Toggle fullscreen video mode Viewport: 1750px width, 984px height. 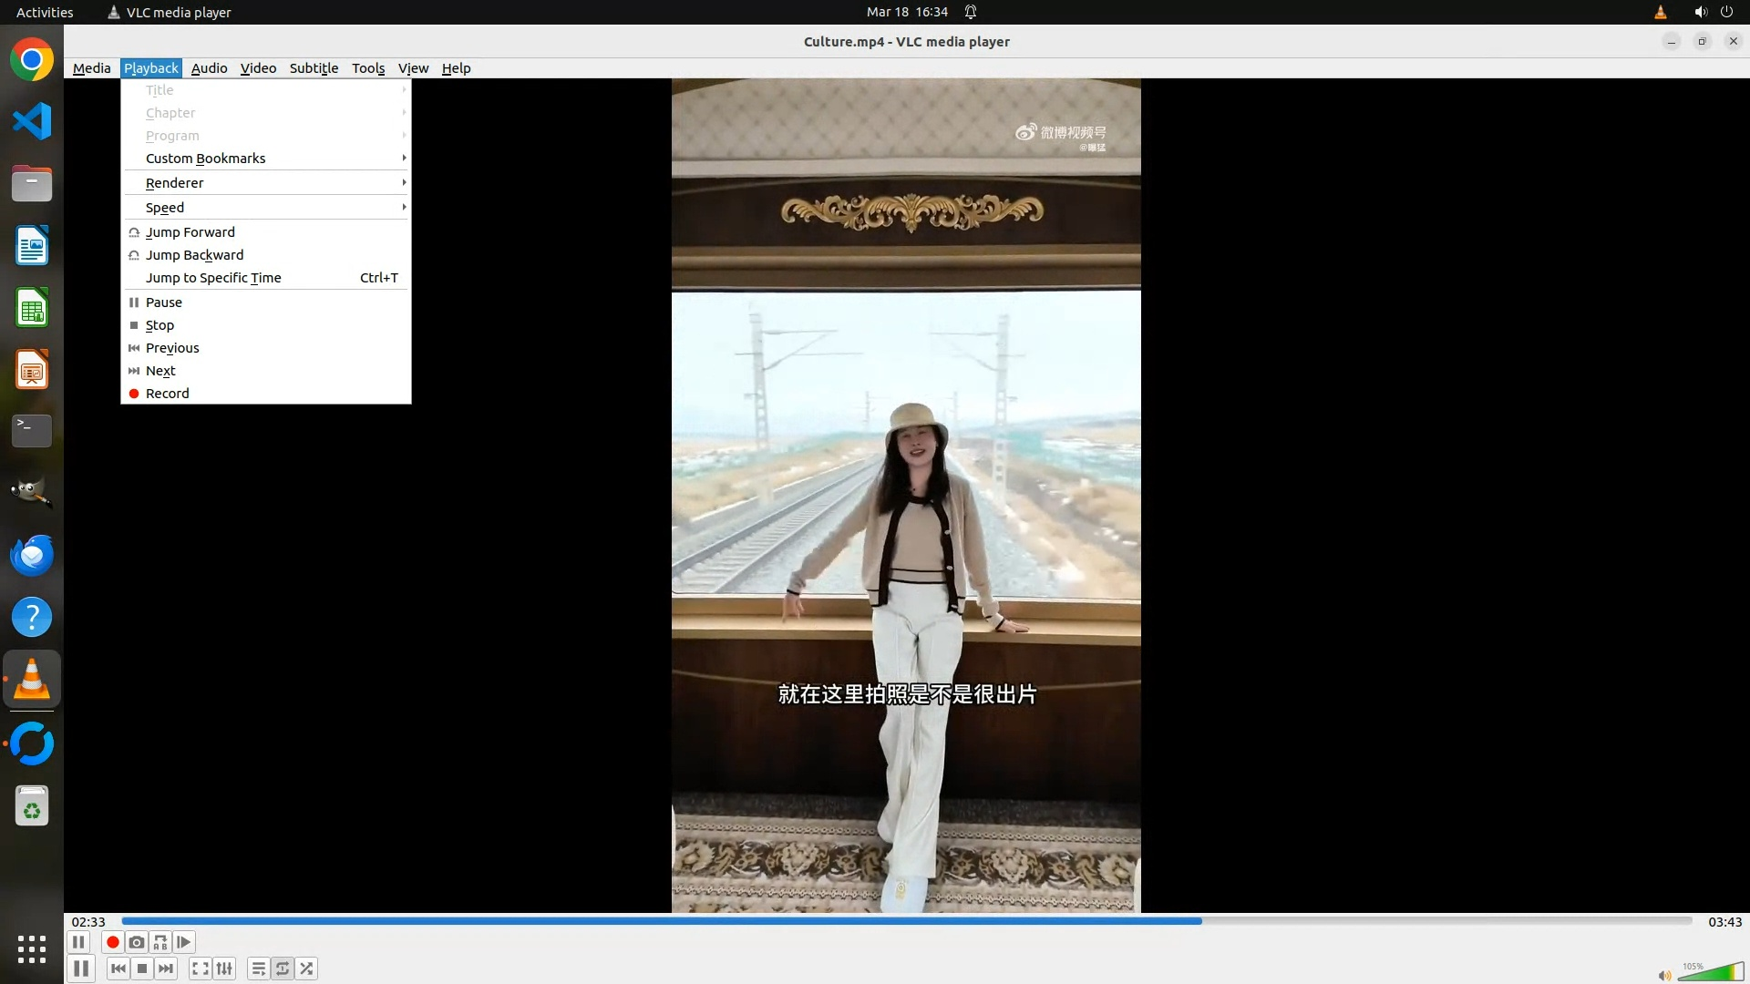201,969
